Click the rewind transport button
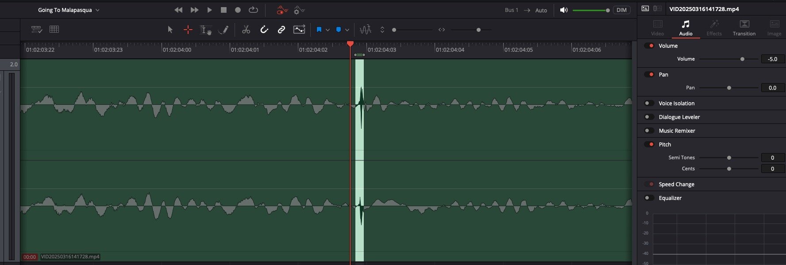 [178, 10]
